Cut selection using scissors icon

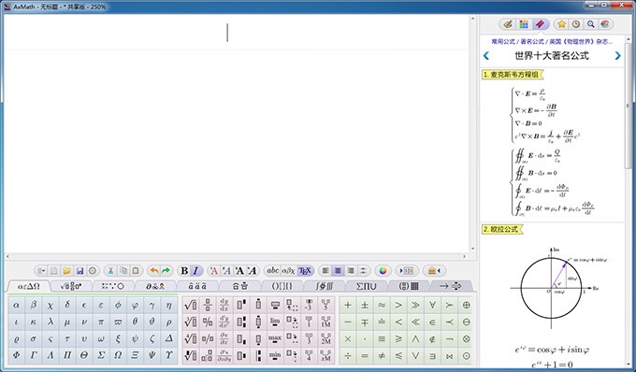click(110, 271)
